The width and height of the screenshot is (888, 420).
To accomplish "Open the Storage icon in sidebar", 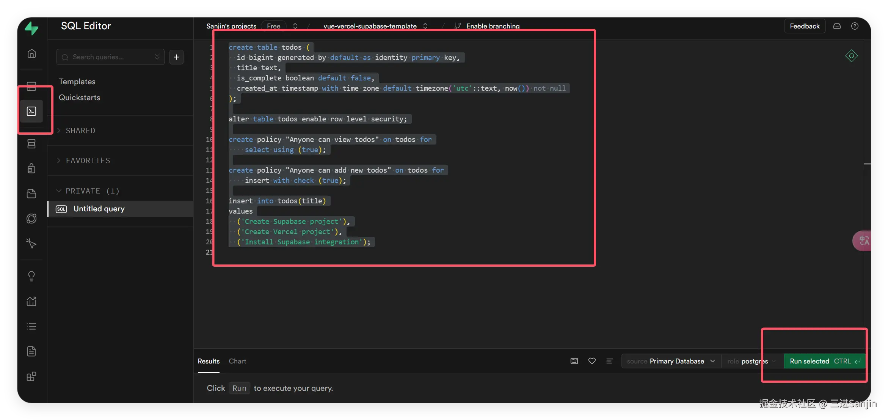I will [x=32, y=193].
